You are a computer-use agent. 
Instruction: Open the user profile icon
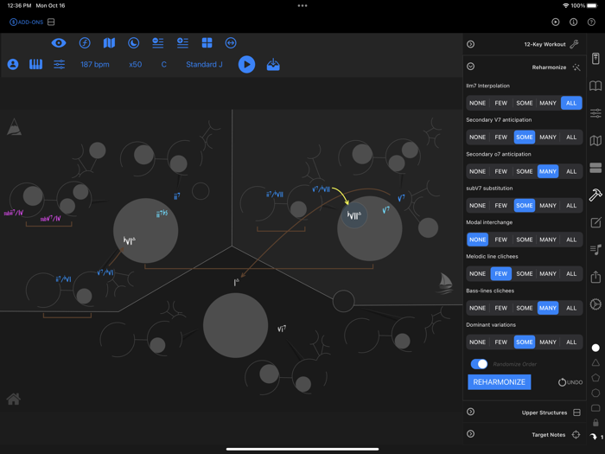point(13,65)
